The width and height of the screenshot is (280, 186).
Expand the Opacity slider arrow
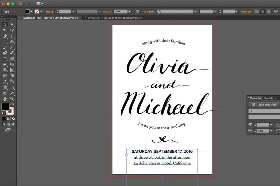[x=129, y=11]
